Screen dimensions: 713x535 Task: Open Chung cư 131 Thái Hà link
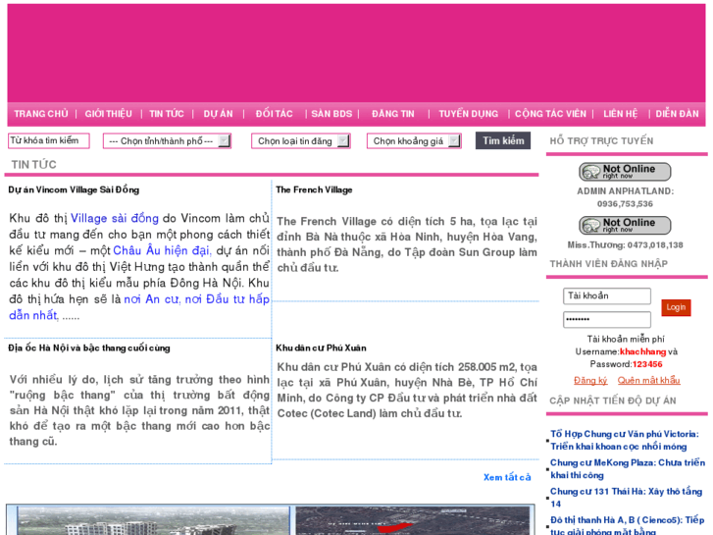(626, 498)
